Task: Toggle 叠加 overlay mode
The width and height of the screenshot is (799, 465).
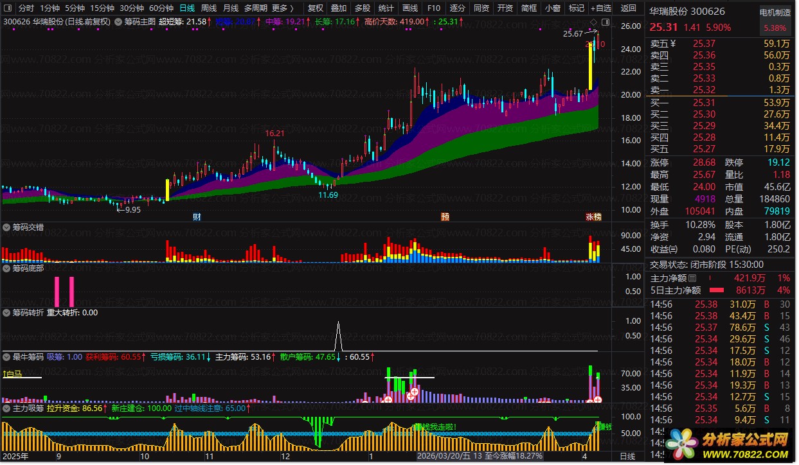Action: 339,8
